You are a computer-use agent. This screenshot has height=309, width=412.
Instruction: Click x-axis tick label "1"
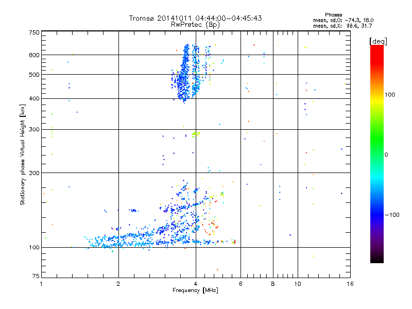(x=41, y=284)
